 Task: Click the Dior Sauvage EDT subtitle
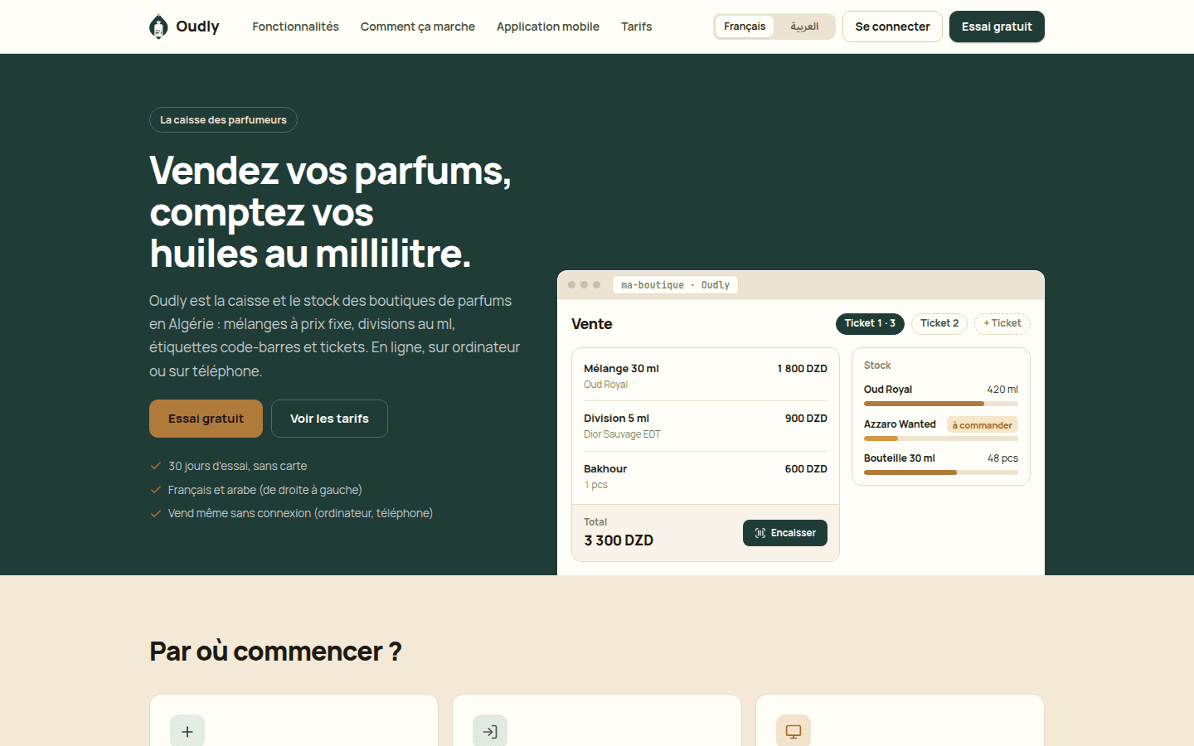coord(622,434)
